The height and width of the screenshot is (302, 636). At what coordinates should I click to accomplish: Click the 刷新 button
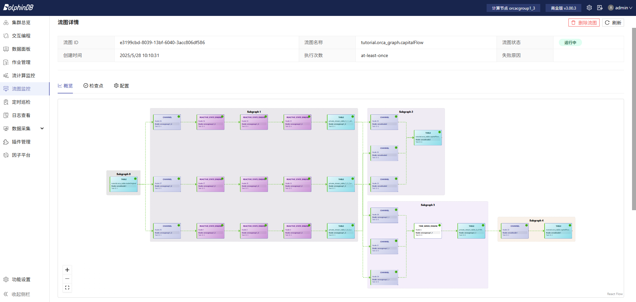(613, 23)
